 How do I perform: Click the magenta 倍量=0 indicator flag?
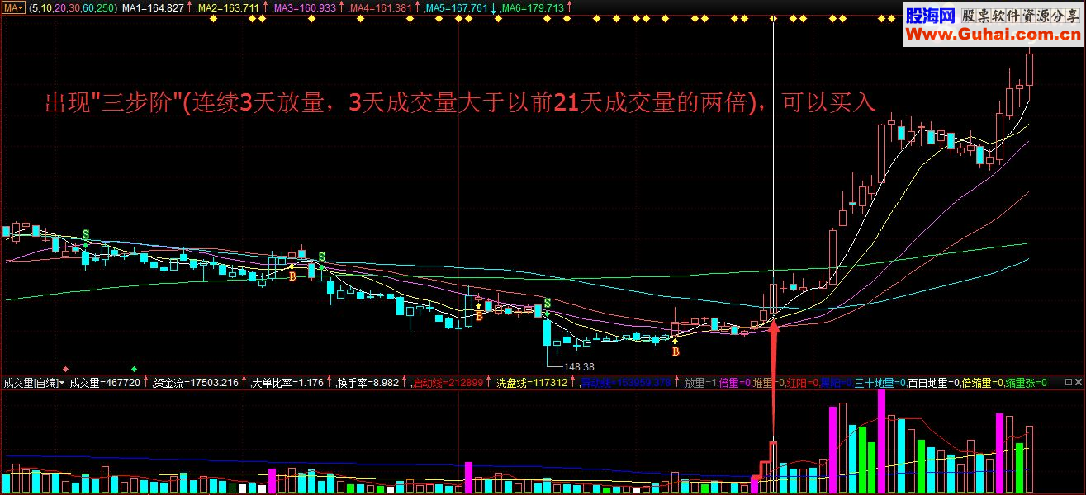735,383
